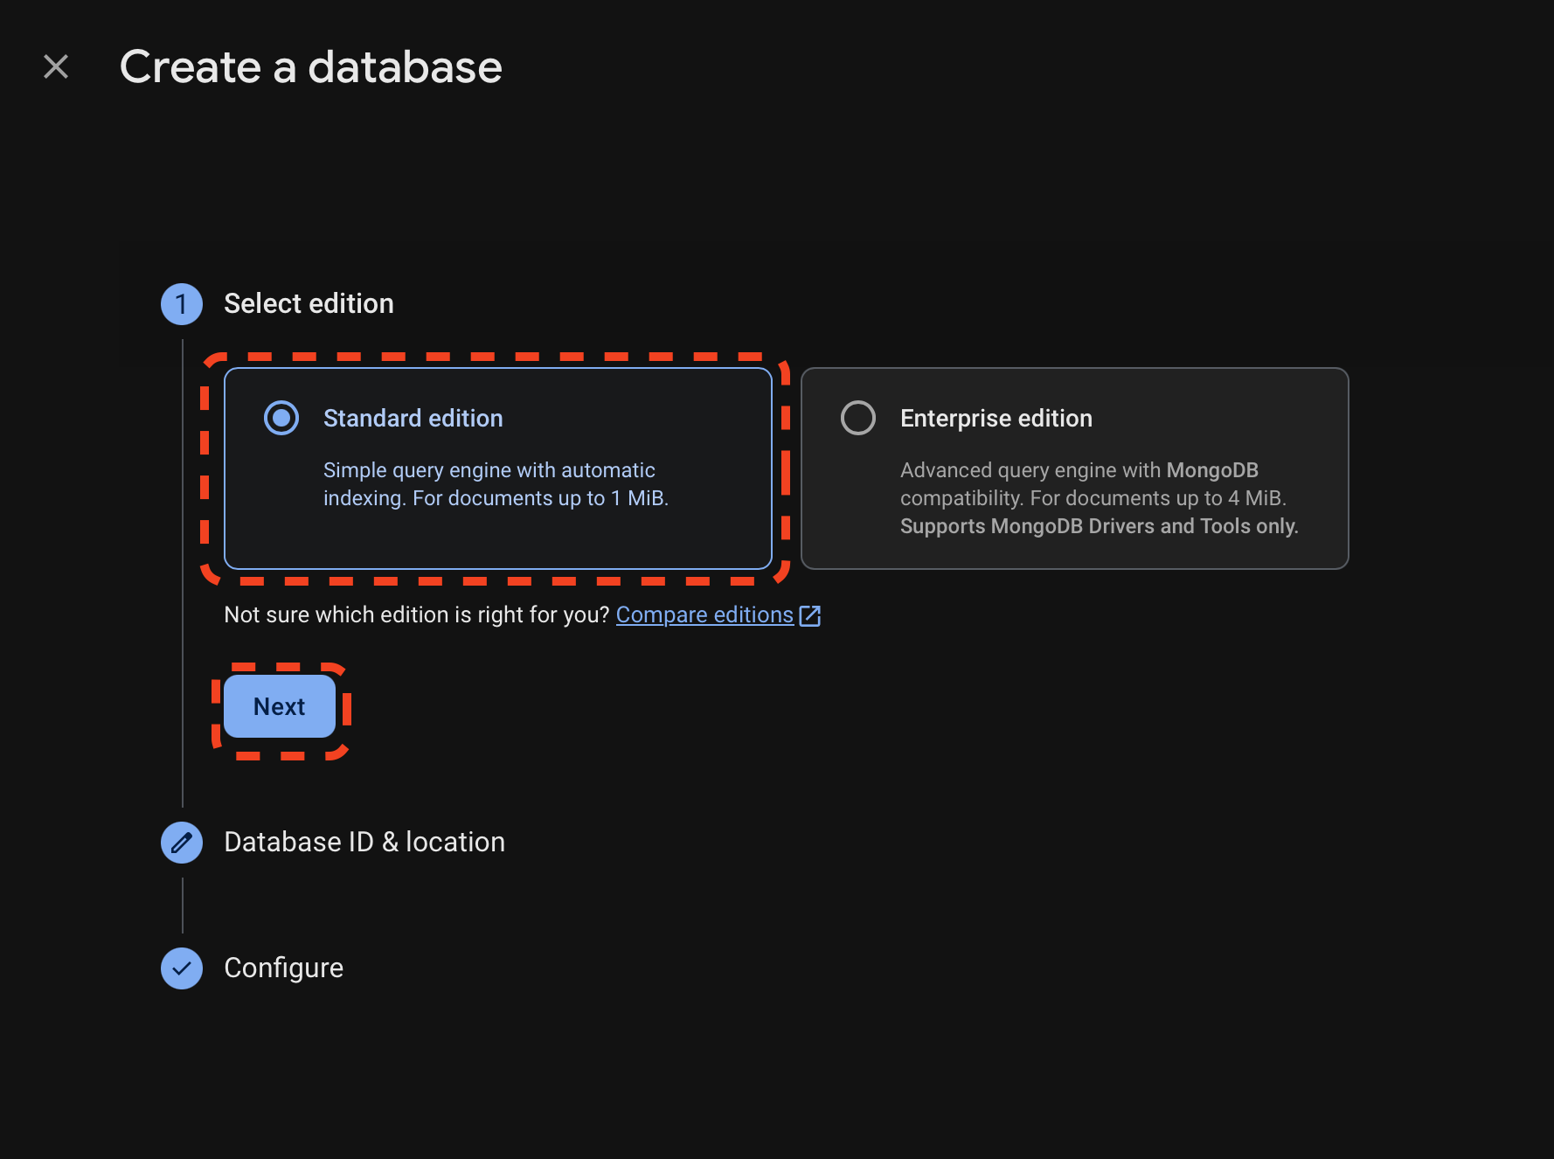1554x1159 pixels.
Task: Click the Create a database title
Action: click(x=311, y=66)
